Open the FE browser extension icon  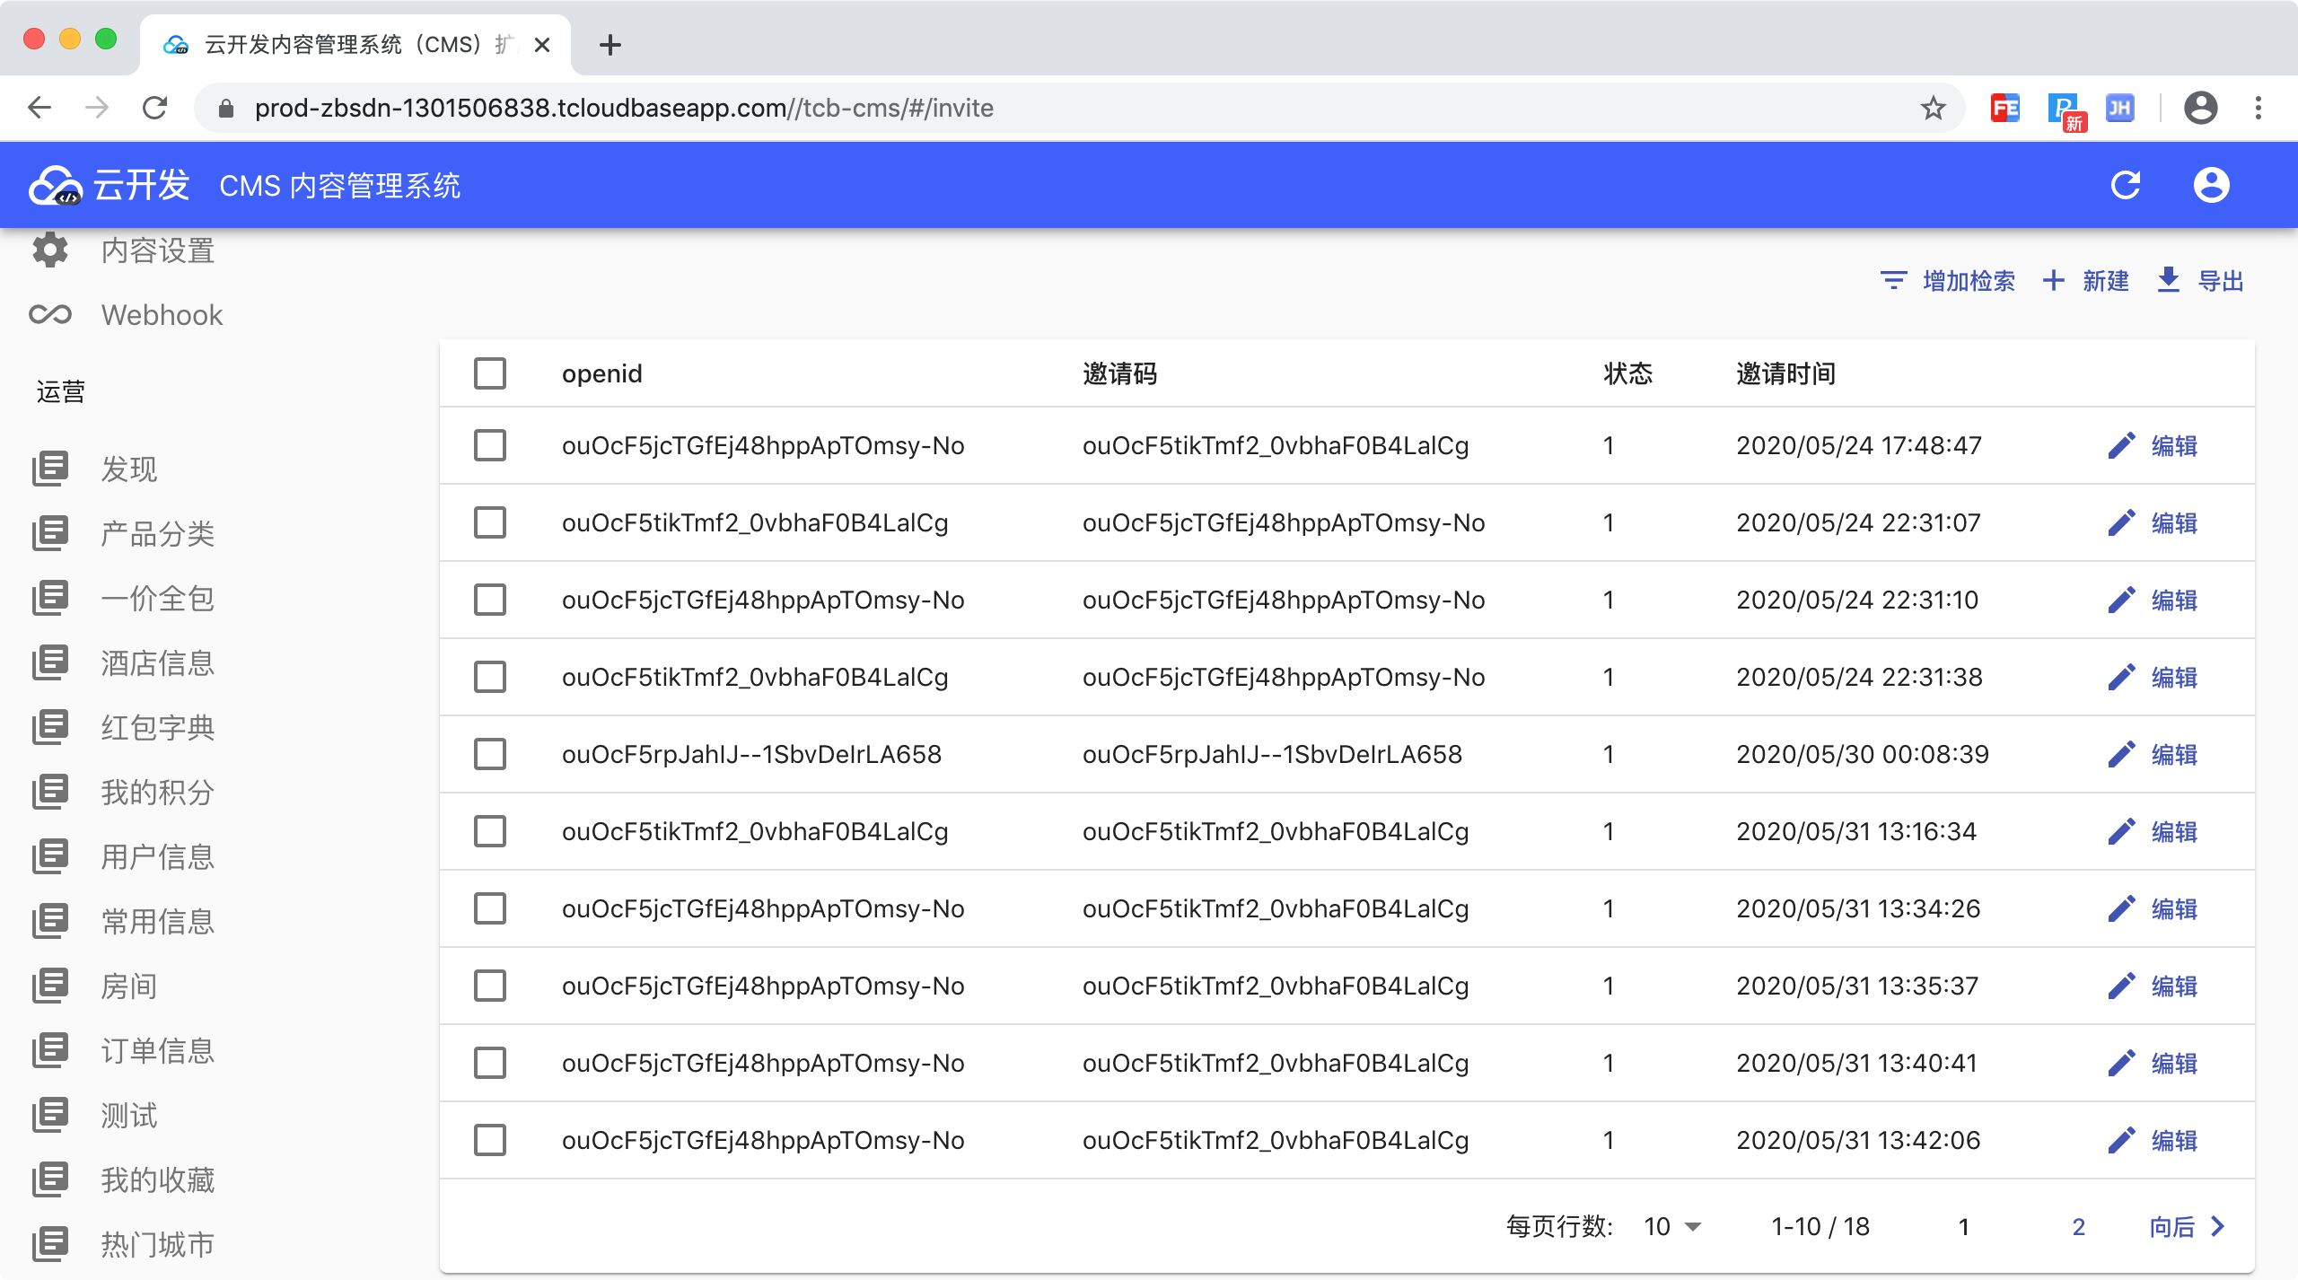(2004, 109)
